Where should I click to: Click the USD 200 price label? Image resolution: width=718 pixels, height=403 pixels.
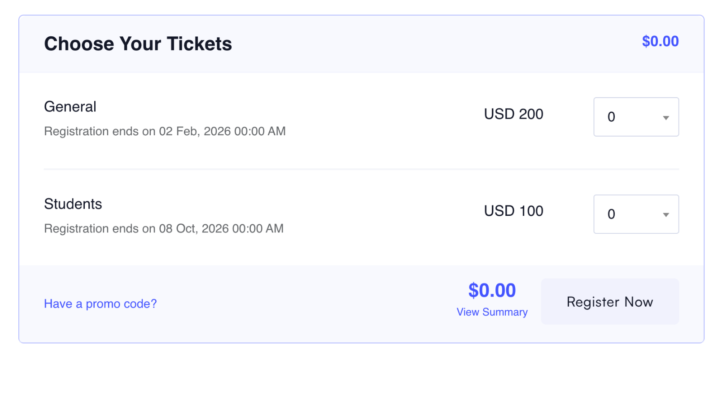pyautogui.click(x=513, y=114)
